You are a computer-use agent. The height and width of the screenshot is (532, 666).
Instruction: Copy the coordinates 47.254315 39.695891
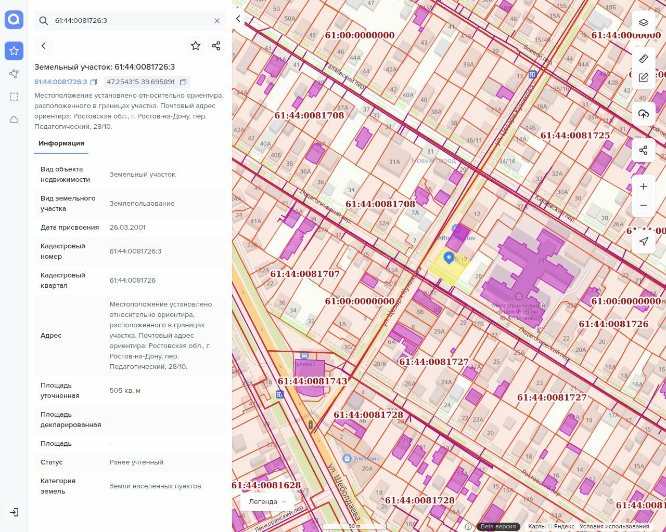183,82
